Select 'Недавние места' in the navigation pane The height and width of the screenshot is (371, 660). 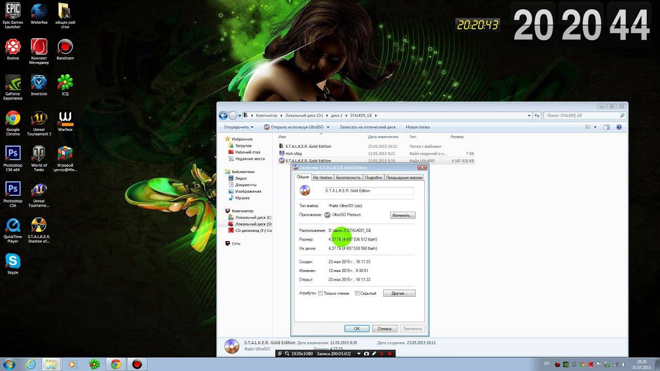click(x=246, y=159)
